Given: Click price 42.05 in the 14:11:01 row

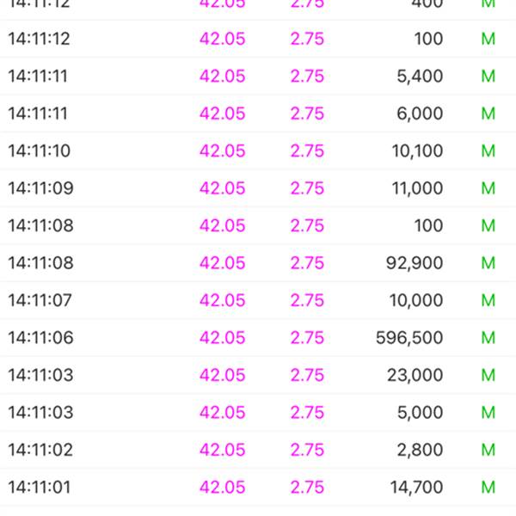Looking at the screenshot, I should click(x=222, y=488).
